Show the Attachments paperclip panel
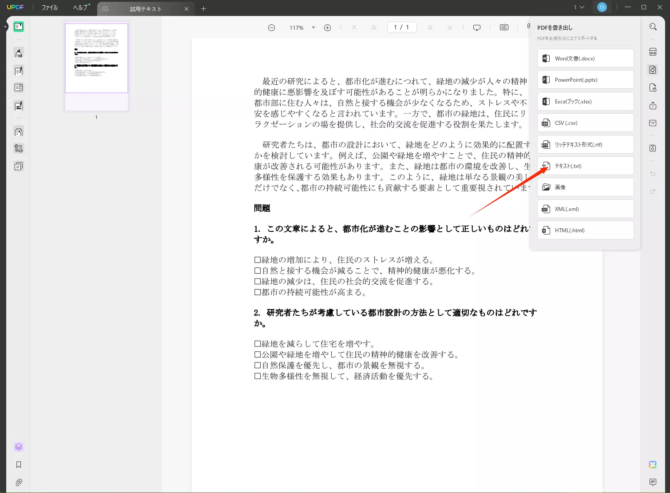 coord(19,482)
